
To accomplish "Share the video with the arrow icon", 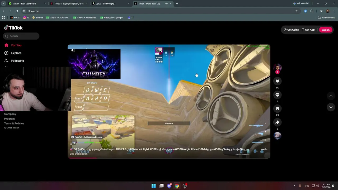I will [277, 122].
